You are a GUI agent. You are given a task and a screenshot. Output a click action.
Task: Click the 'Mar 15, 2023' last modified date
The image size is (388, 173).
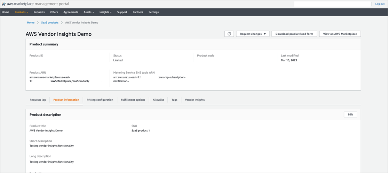tap(289, 60)
